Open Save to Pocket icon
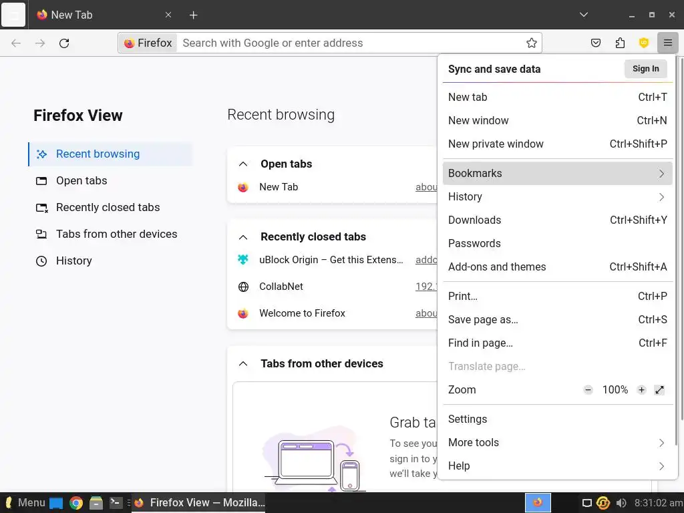The image size is (684, 513). pyautogui.click(x=595, y=43)
